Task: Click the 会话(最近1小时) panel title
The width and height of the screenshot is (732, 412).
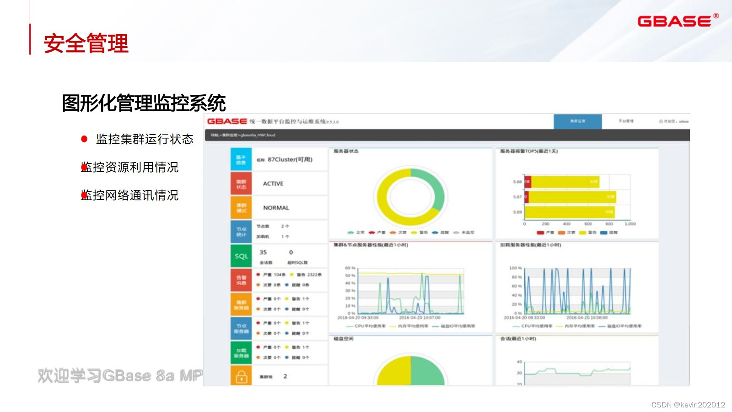Action: click(x=518, y=339)
